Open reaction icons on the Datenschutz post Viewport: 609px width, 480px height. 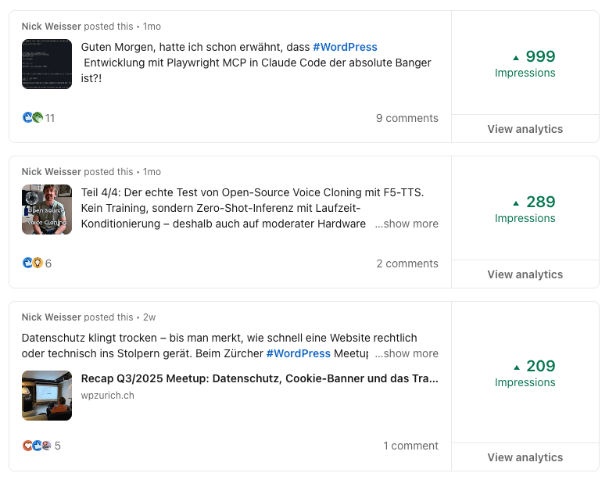click(37, 446)
